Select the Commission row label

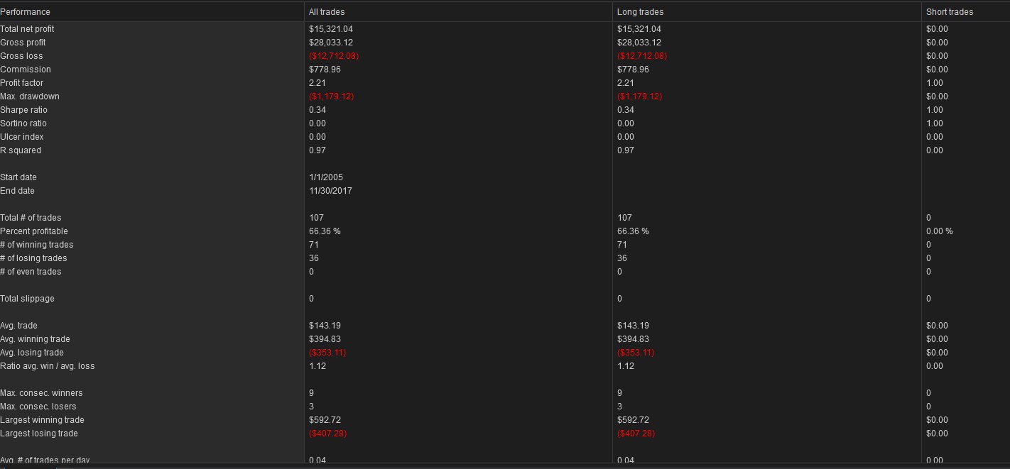pyautogui.click(x=26, y=70)
